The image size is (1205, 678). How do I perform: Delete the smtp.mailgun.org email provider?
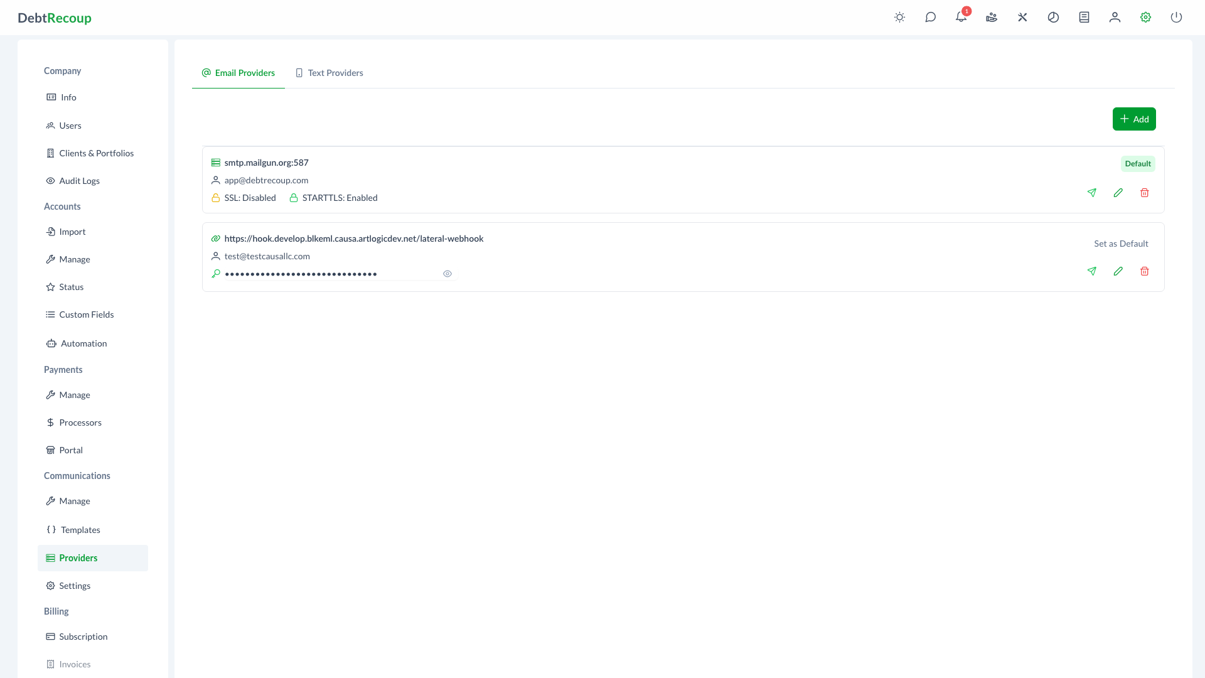[1144, 193]
